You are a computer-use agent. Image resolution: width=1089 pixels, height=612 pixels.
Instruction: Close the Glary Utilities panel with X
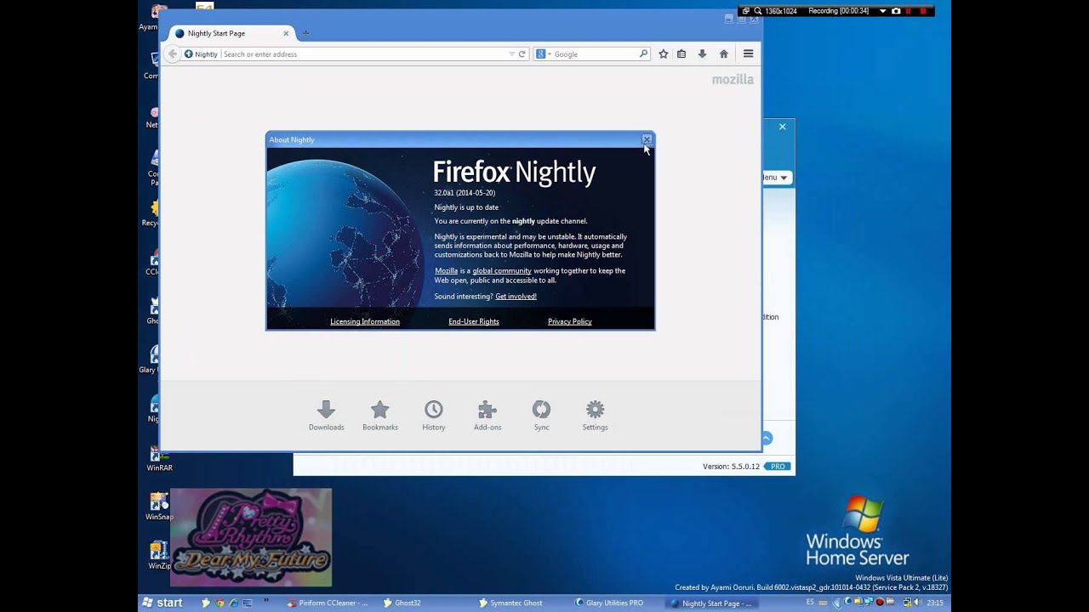(783, 127)
